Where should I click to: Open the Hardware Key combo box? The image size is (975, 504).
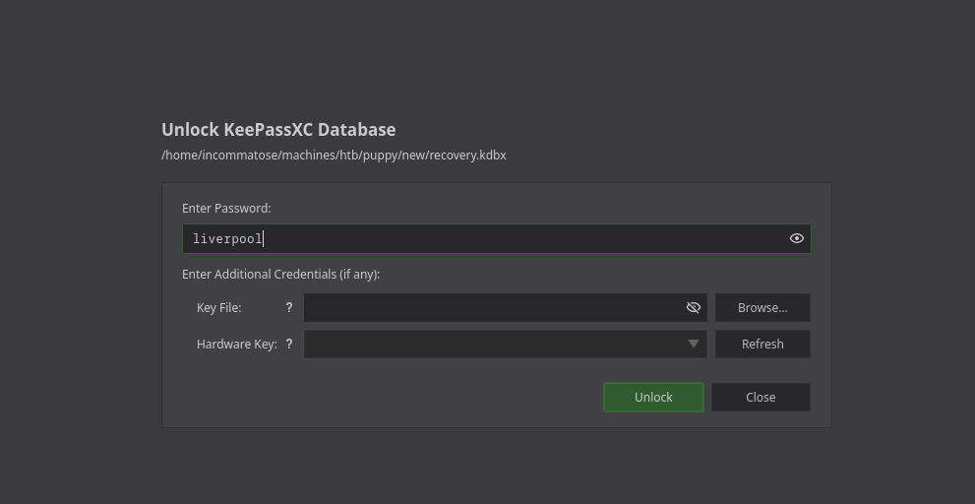point(492,345)
